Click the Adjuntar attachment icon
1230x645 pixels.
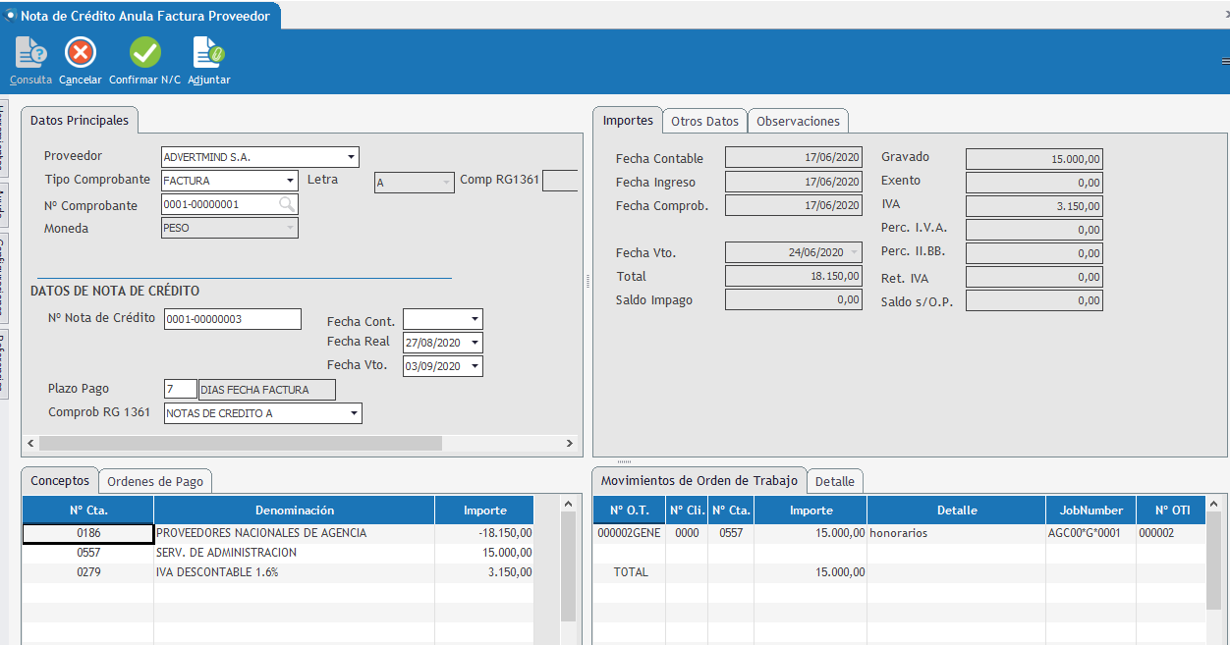pyautogui.click(x=208, y=53)
